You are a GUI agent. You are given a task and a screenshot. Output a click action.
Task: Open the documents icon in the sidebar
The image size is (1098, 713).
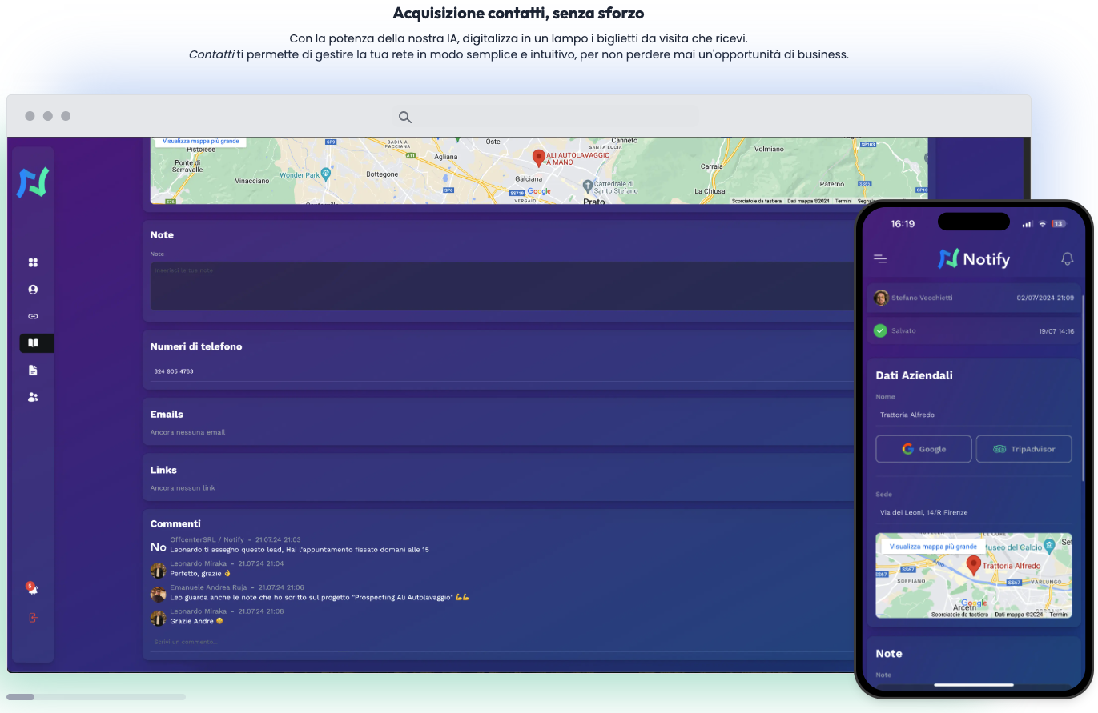pyautogui.click(x=33, y=370)
